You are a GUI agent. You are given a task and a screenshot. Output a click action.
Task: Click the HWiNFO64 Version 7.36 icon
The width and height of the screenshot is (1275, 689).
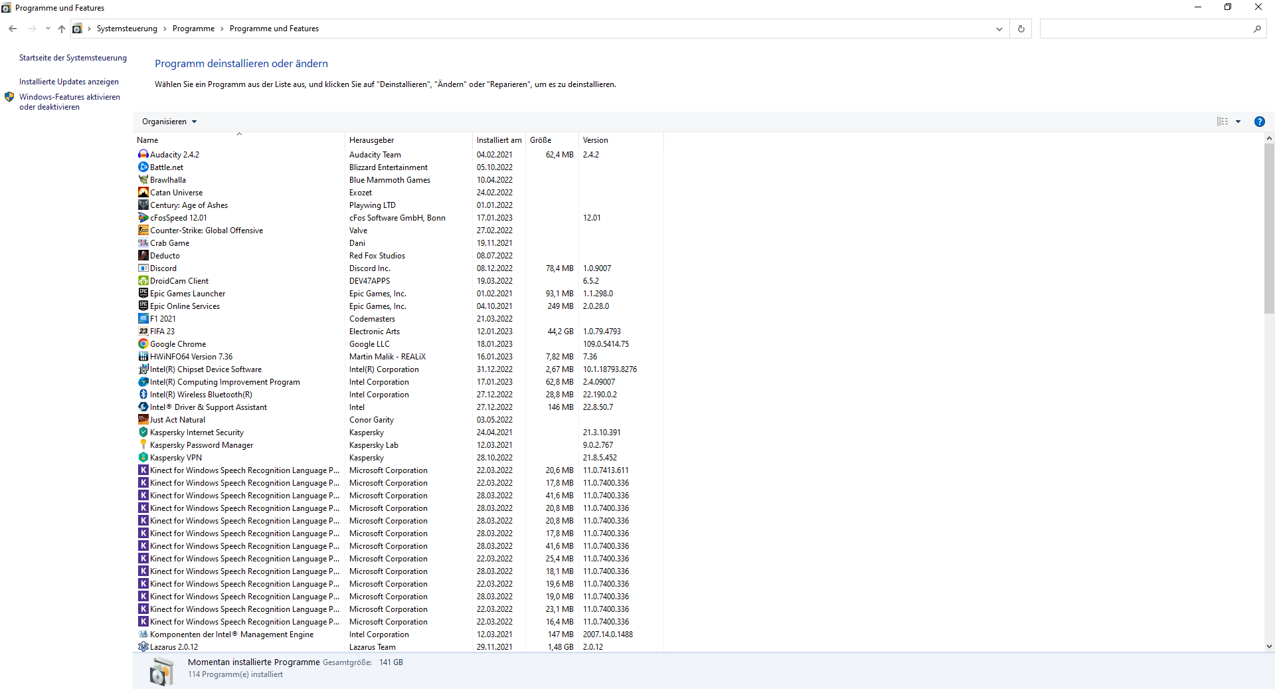click(x=143, y=357)
